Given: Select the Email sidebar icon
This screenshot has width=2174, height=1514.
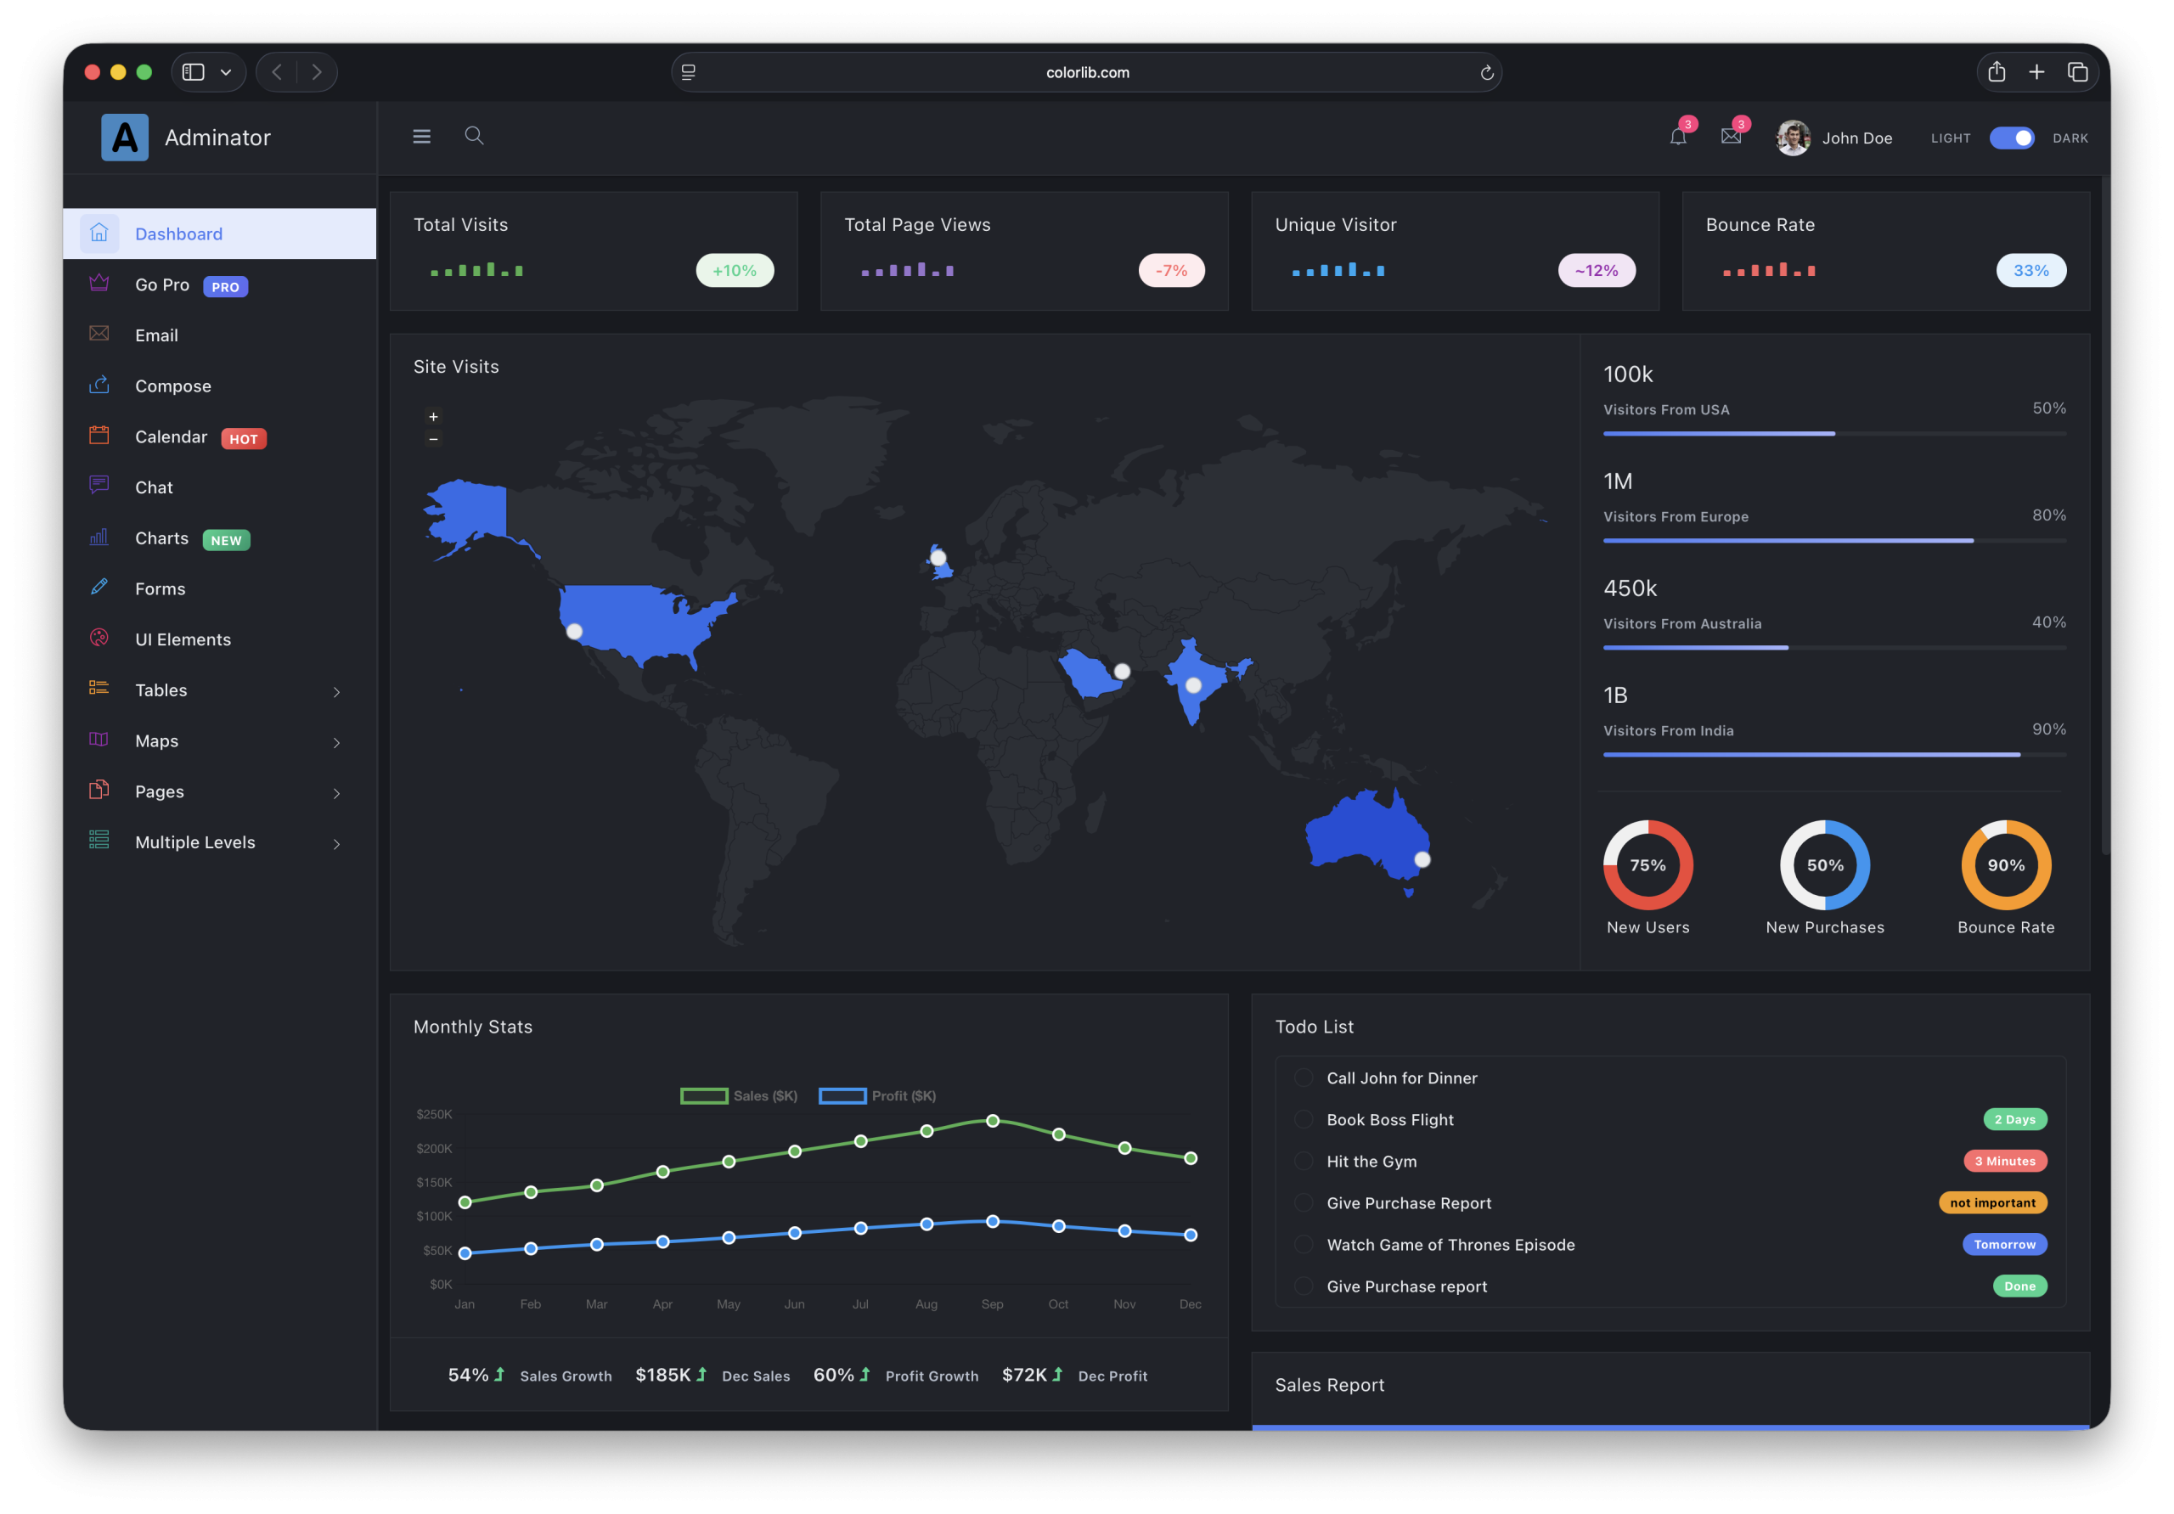Looking at the screenshot, I should (99, 335).
